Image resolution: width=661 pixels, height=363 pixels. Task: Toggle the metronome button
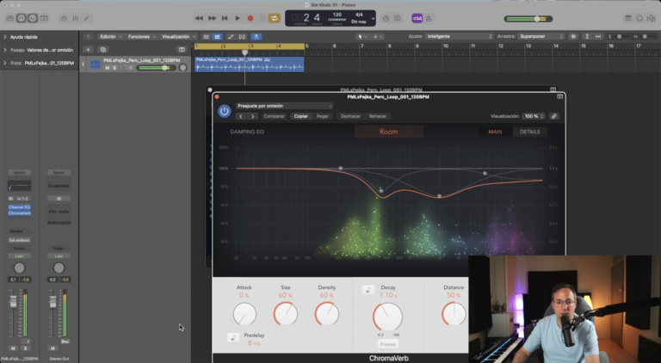click(x=429, y=19)
